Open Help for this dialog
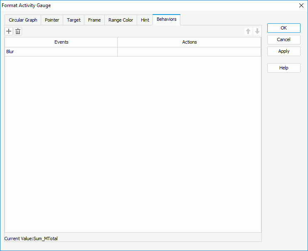This screenshot has height=251, width=308. pos(283,68)
